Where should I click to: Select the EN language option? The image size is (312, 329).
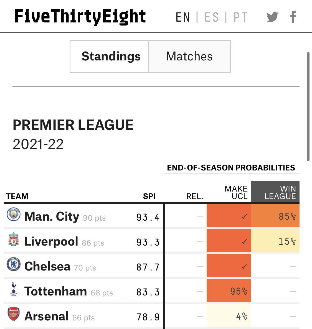(183, 17)
